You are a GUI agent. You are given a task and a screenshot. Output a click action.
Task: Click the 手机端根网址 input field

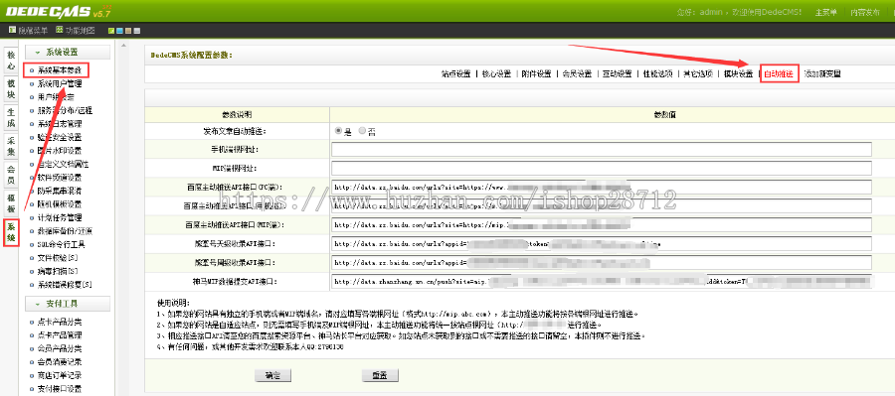[602, 149]
